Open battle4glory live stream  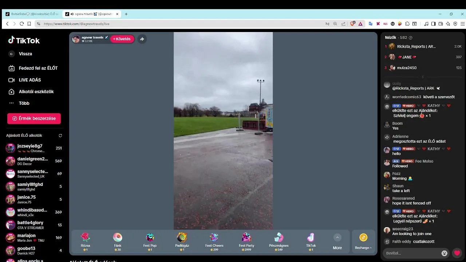[35, 225]
